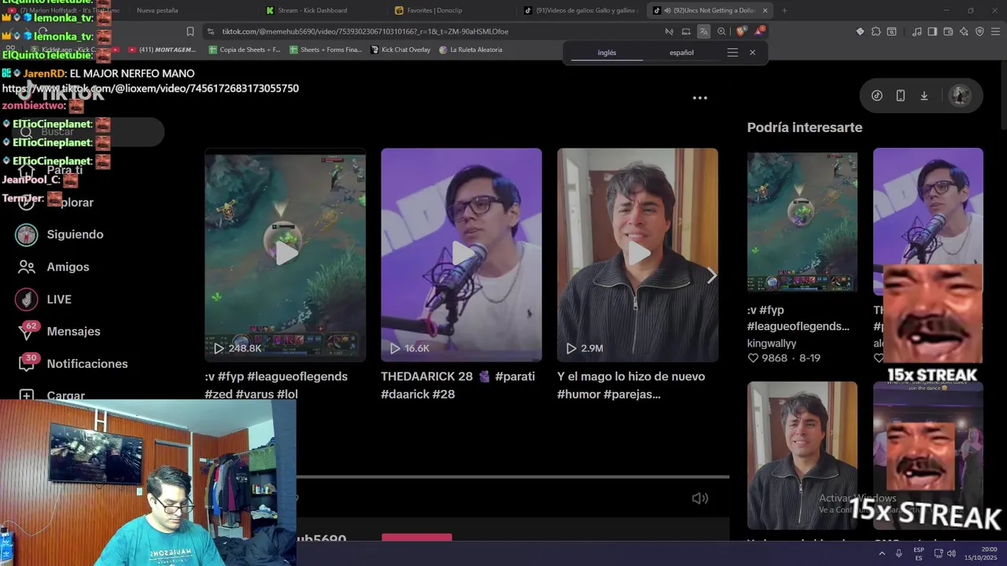Click the red follow button near username
Screen dimensions: 1007x566
(x=416, y=538)
